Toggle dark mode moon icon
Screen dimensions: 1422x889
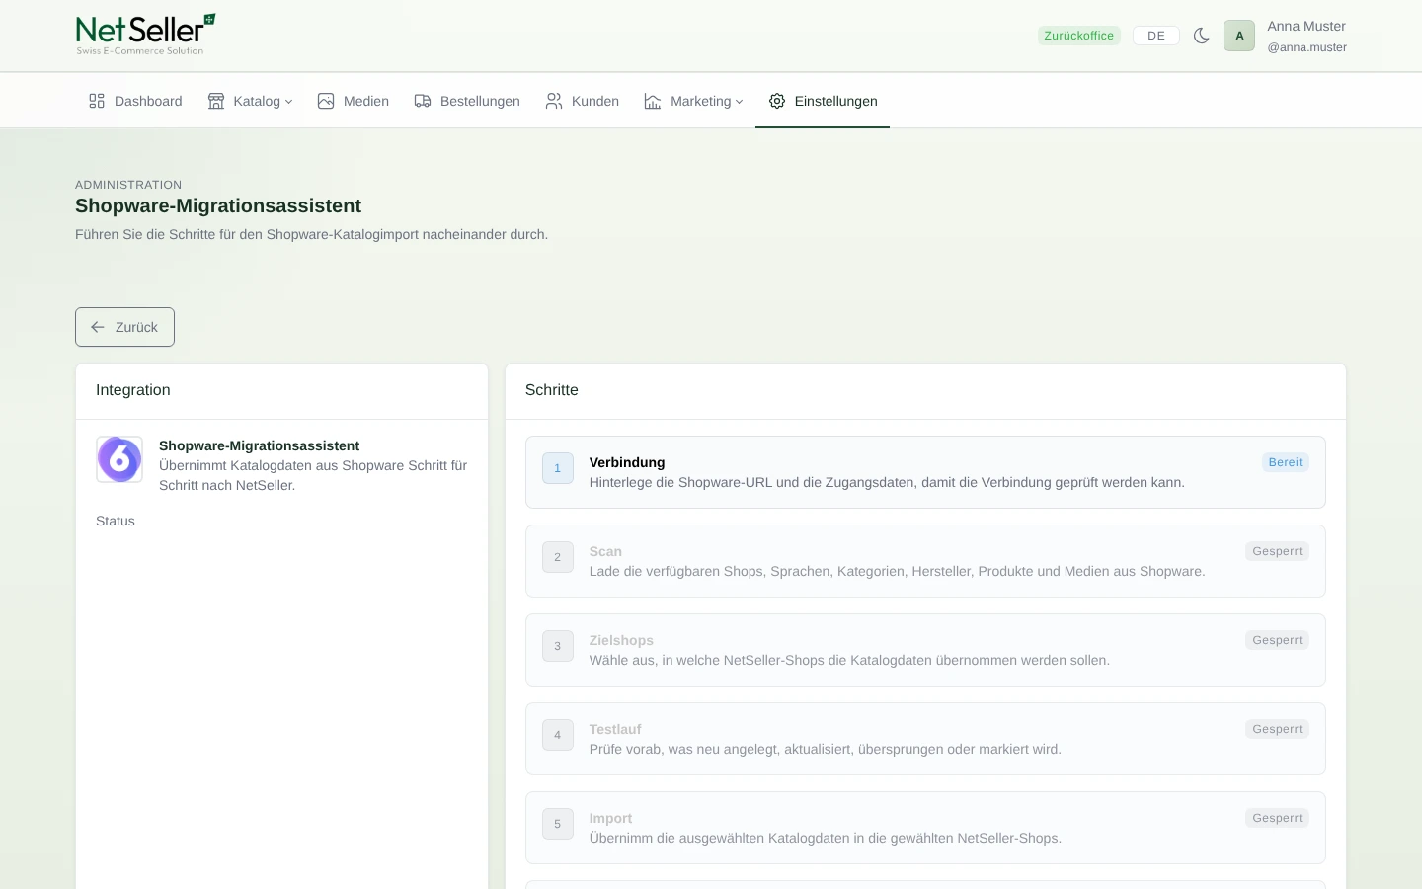(x=1202, y=36)
